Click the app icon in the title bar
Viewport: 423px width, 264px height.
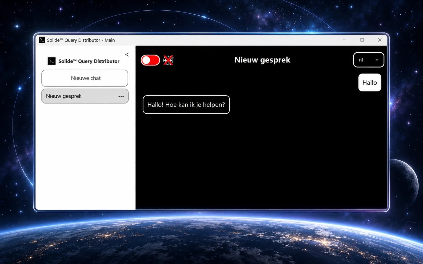pos(42,40)
